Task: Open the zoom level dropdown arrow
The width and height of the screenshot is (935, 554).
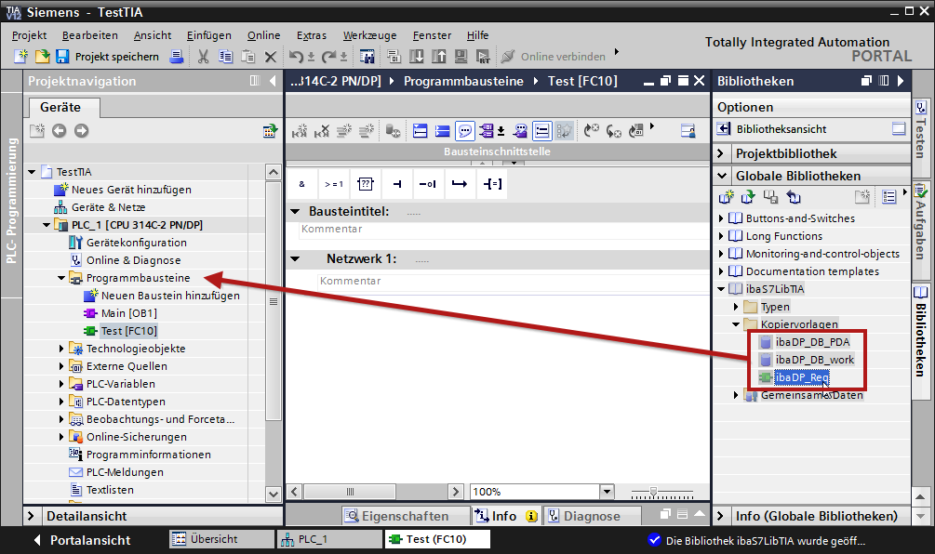Action: (x=607, y=492)
